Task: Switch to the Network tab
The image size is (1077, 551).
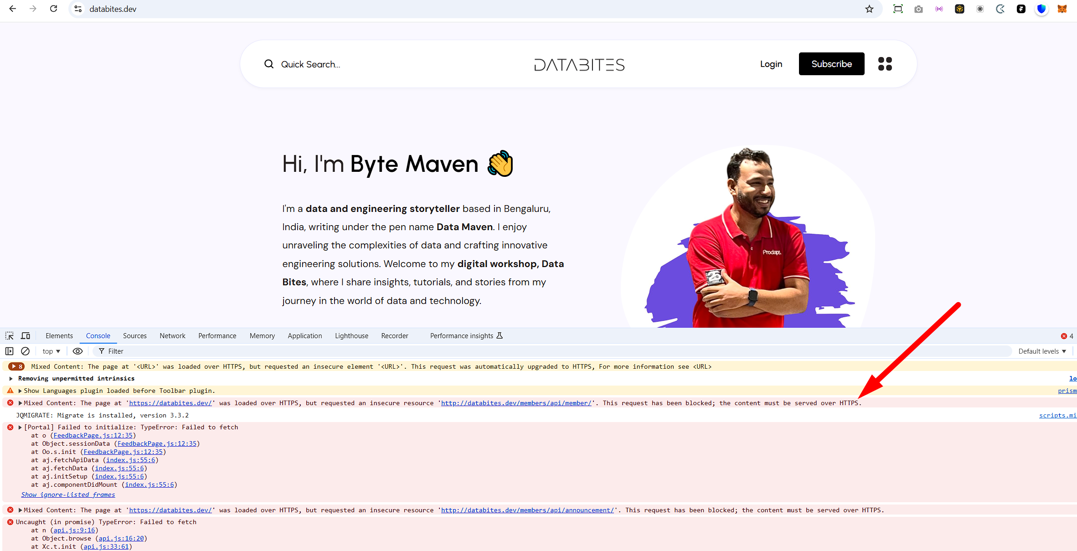Action: (172, 336)
